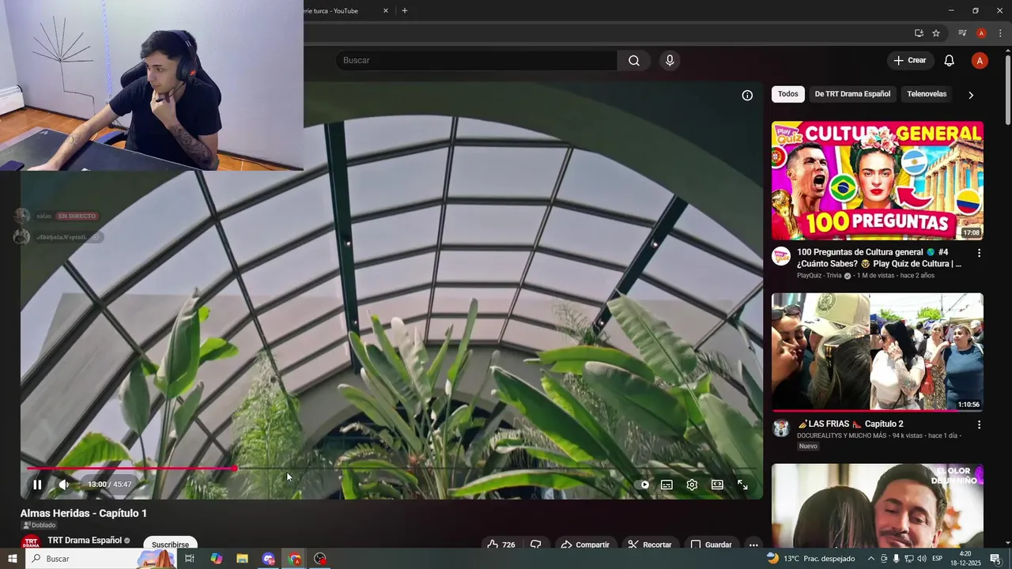1012x569 pixels.
Task: Select the De TRT Drama Español chip
Action: pos(852,94)
